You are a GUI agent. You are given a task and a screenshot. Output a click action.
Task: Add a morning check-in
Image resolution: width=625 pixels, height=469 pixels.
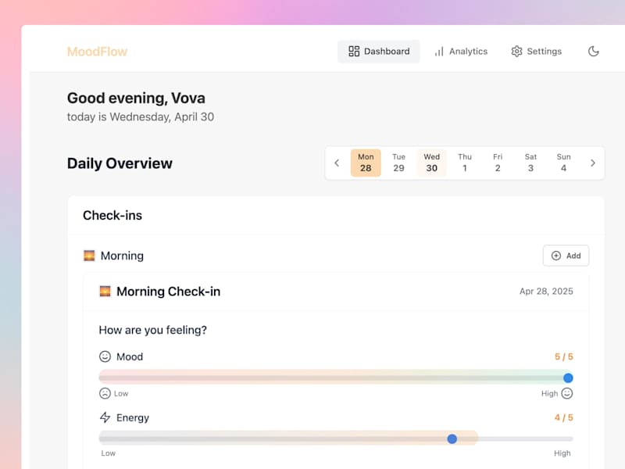click(566, 256)
